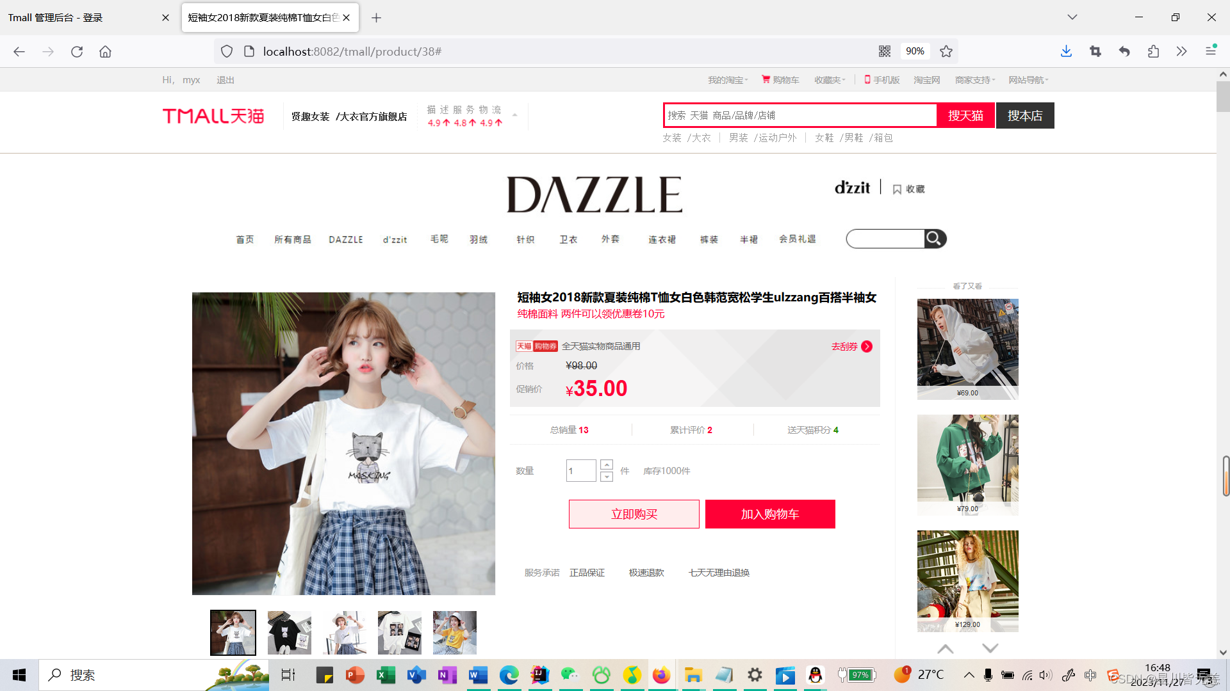Click the 加入购物车 button
Image resolution: width=1230 pixels, height=691 pixels.
click(x=770, y=514)
